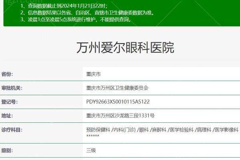The image size is (240, 160).
Task: Select the 三级 level value
Action: 91,150
